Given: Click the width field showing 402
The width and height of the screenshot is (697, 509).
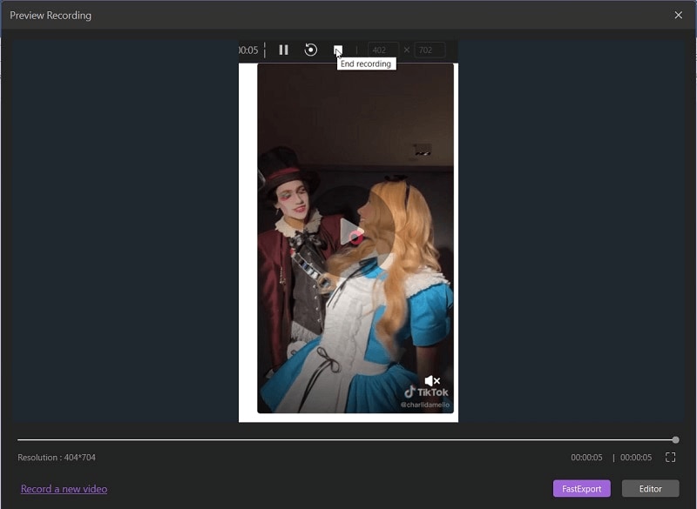Looking at the screenshot, I should (383, 50).
